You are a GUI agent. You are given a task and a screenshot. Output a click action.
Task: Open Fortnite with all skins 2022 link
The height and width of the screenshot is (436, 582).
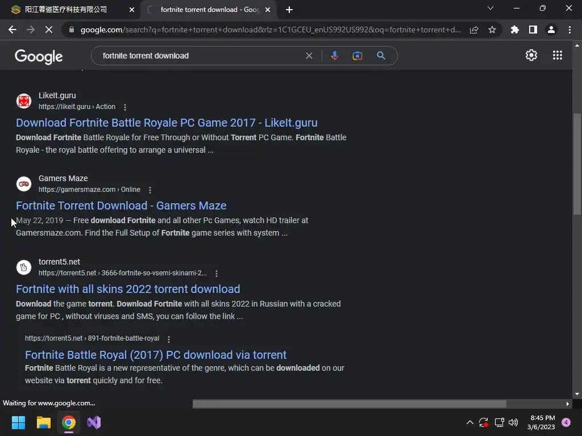(128, 289)
